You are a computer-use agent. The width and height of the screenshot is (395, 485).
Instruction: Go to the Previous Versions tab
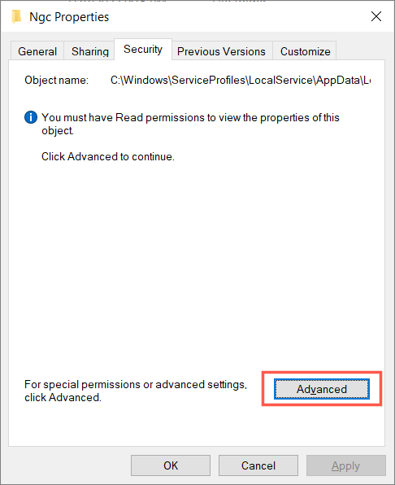tap(221, 51)
